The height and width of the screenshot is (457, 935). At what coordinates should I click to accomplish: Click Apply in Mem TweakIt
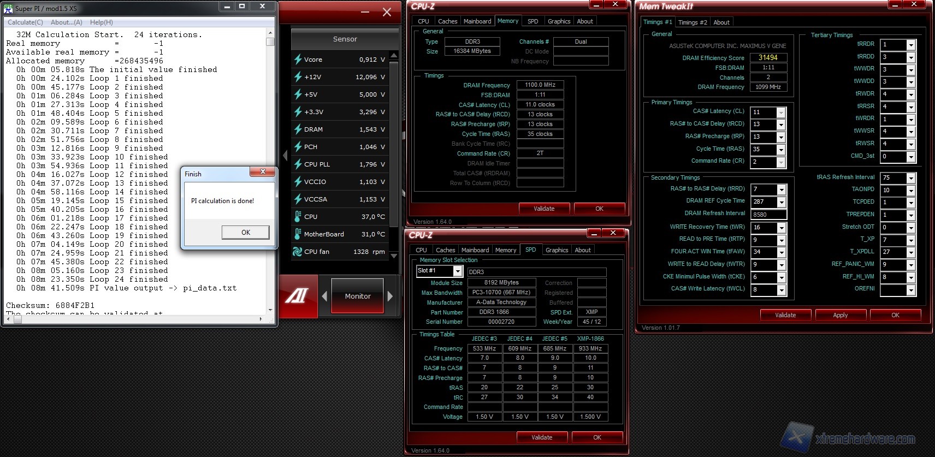pyautogui.click(x=840, y=315)
